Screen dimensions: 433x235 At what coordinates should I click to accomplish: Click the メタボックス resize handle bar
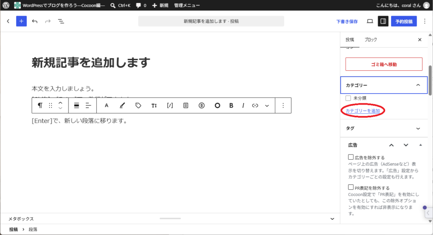pos(170,218)
